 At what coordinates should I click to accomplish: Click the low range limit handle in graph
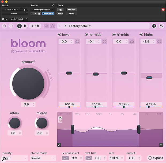(73, 129)
